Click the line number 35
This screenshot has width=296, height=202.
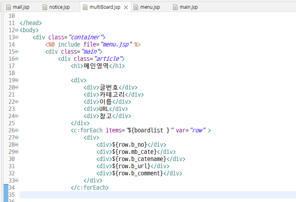coord(12,195)
